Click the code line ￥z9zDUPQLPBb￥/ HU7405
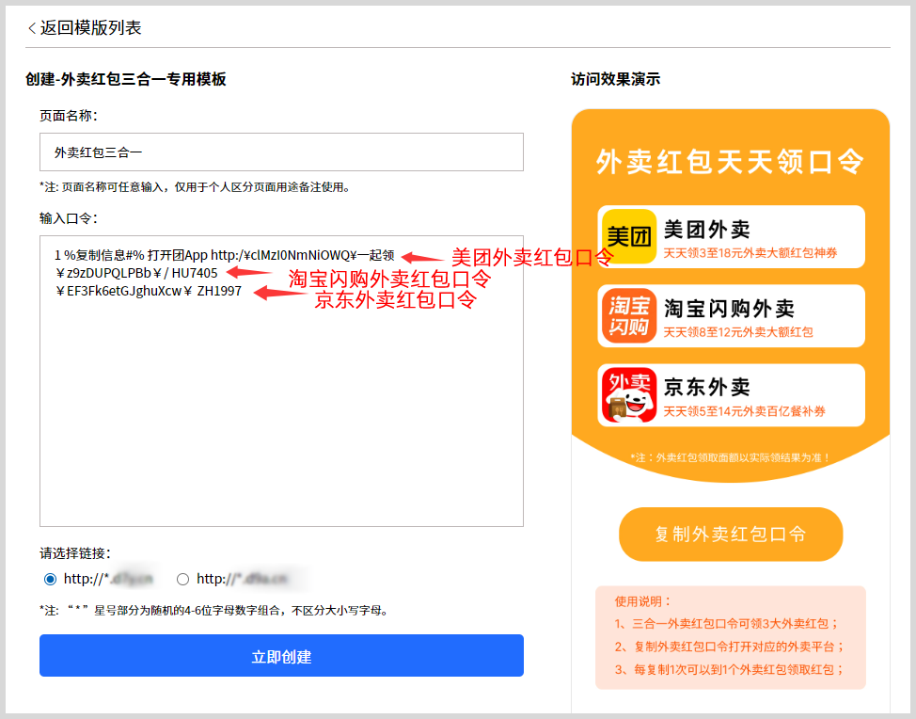Image resolution: width=916 pixels, height=719 pixels. pos(136,273)
